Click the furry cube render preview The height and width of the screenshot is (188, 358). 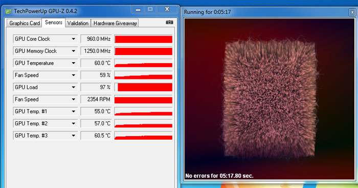point(270,99)
